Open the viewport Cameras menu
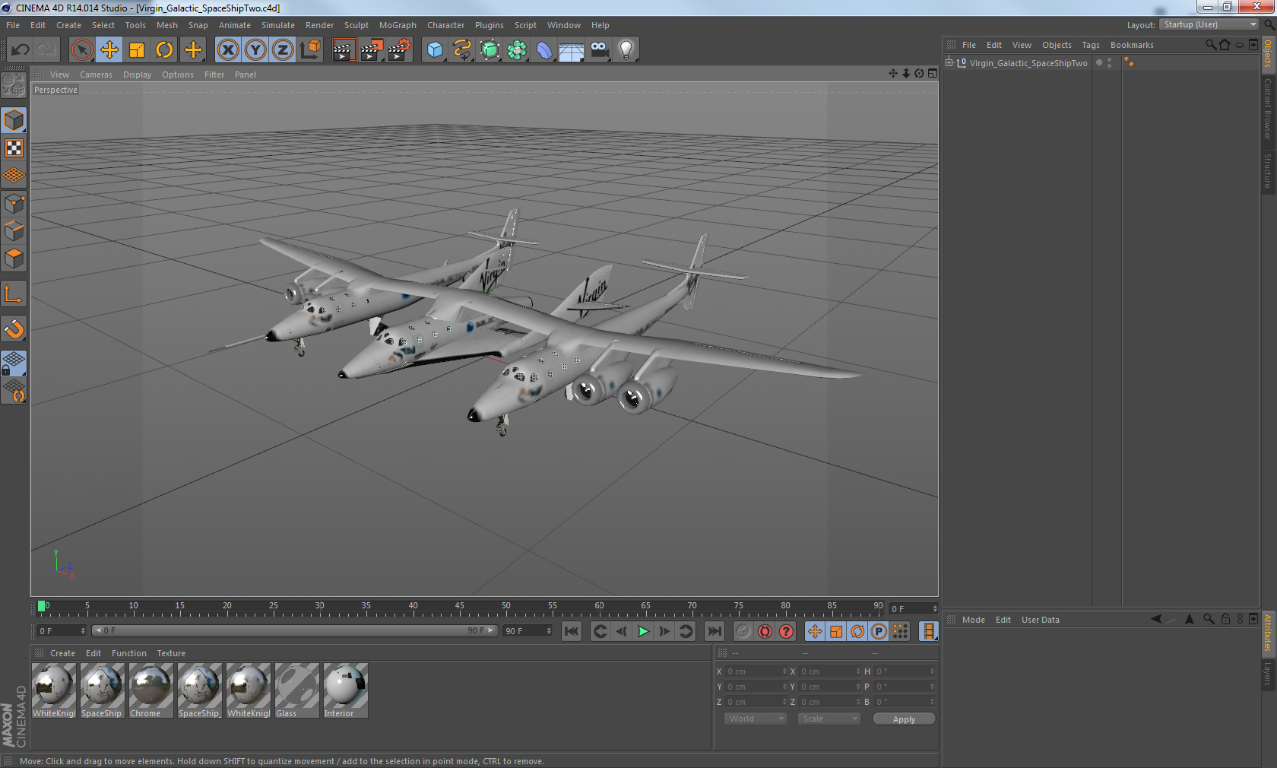The image size is (1277, 768). [x=96, y=75]
